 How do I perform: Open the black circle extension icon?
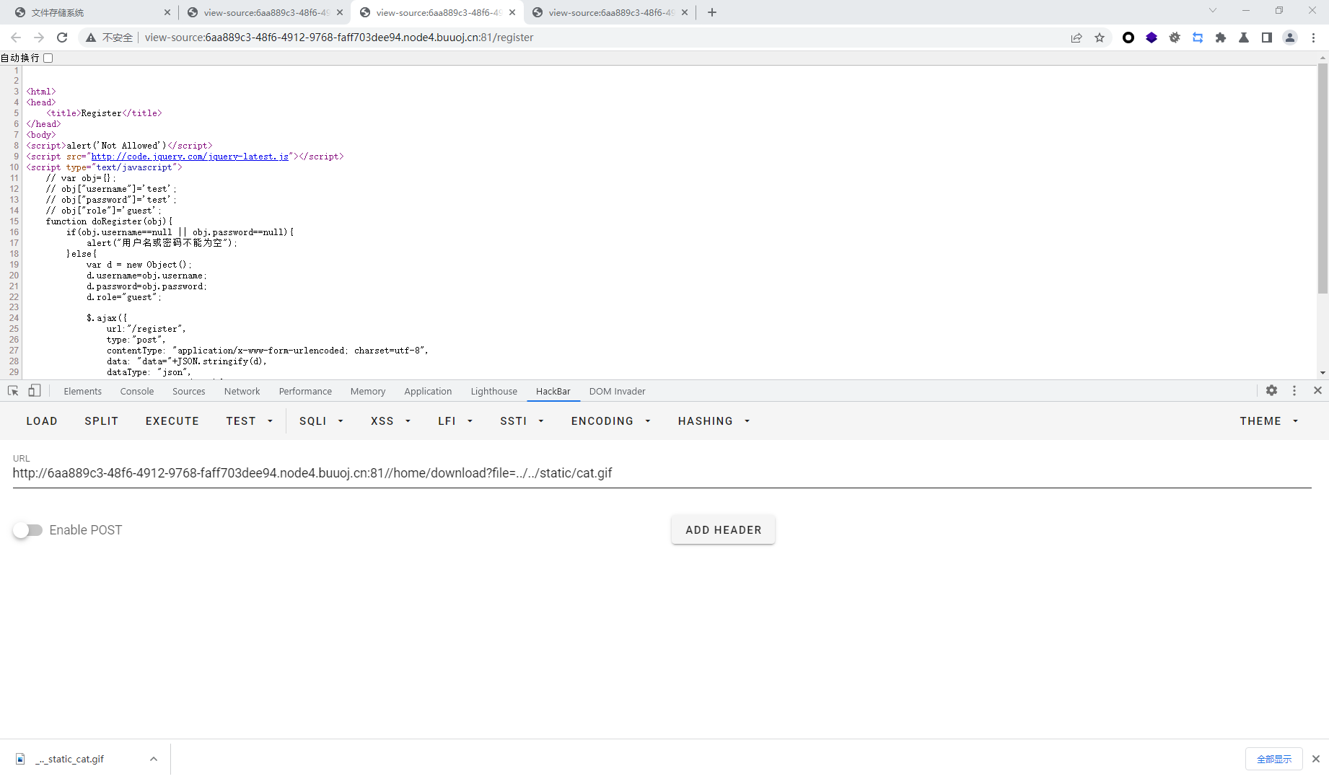tap(1128, 38)
